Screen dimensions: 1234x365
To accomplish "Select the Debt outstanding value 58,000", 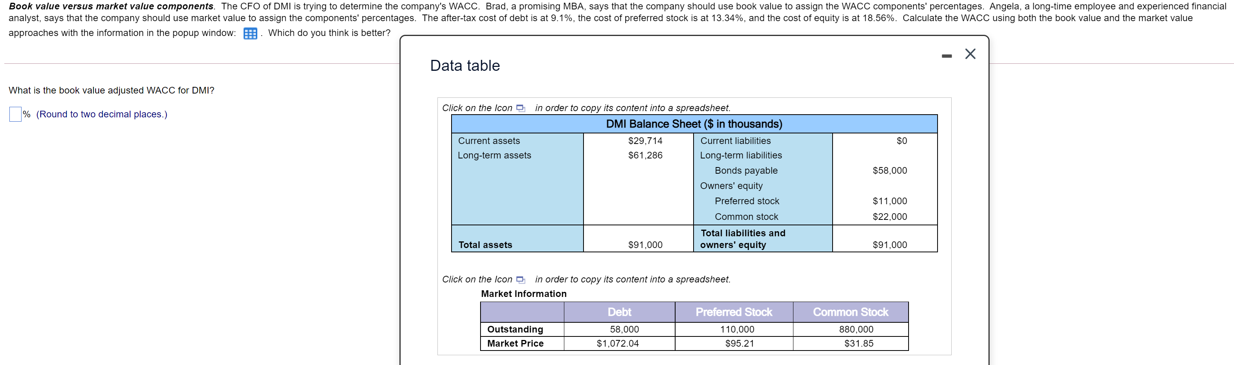I will point(624,330).
